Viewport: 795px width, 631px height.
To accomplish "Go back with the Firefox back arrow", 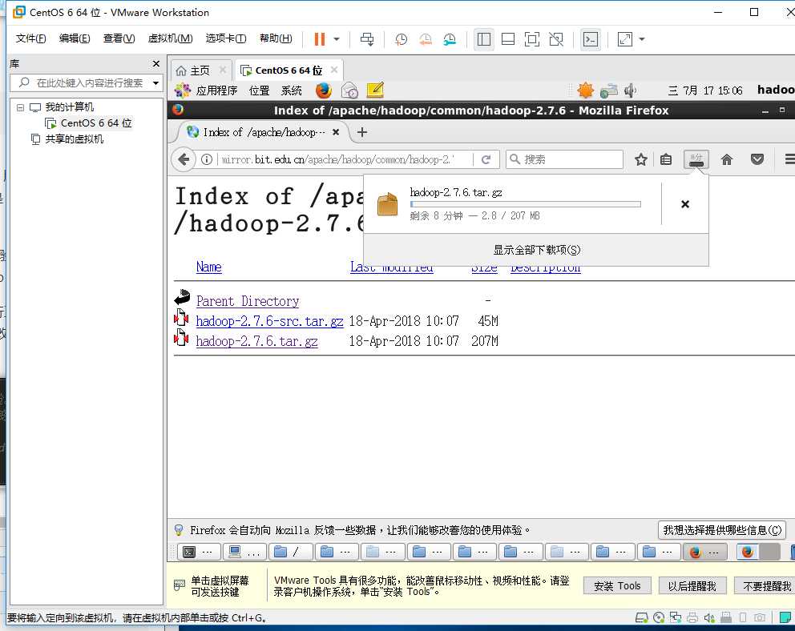I will tap(184, 159).
